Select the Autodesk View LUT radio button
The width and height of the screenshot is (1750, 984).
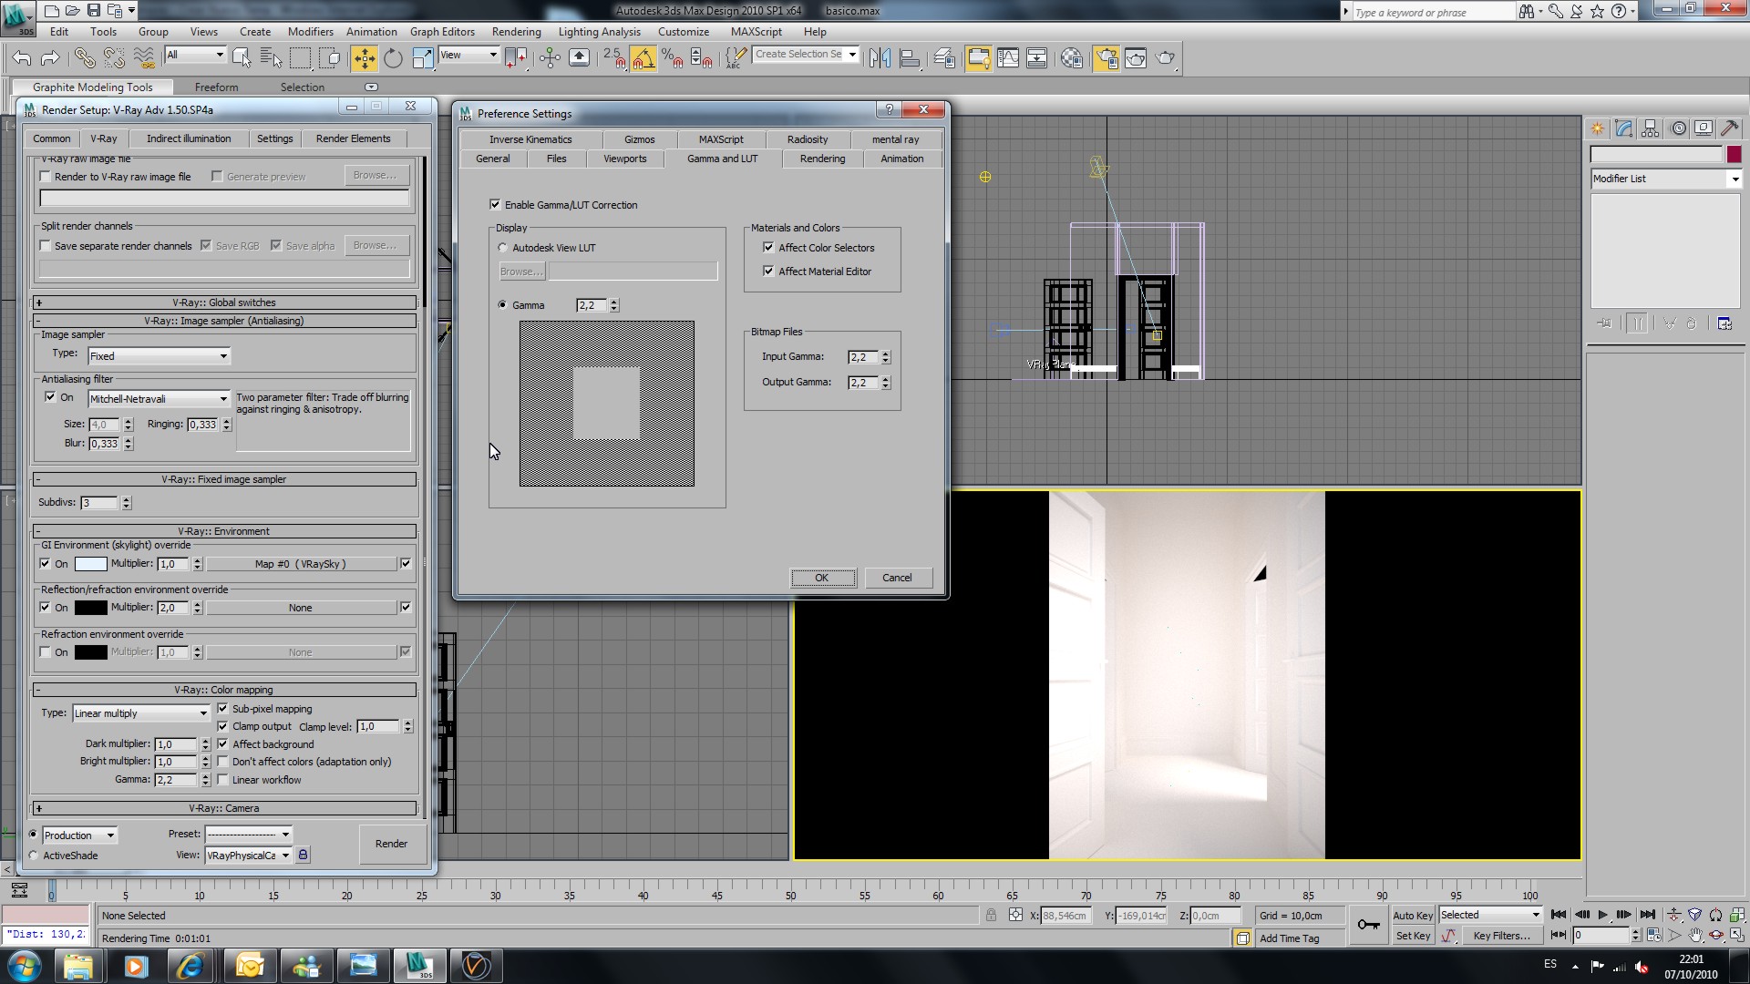click(x=502, y=248)
